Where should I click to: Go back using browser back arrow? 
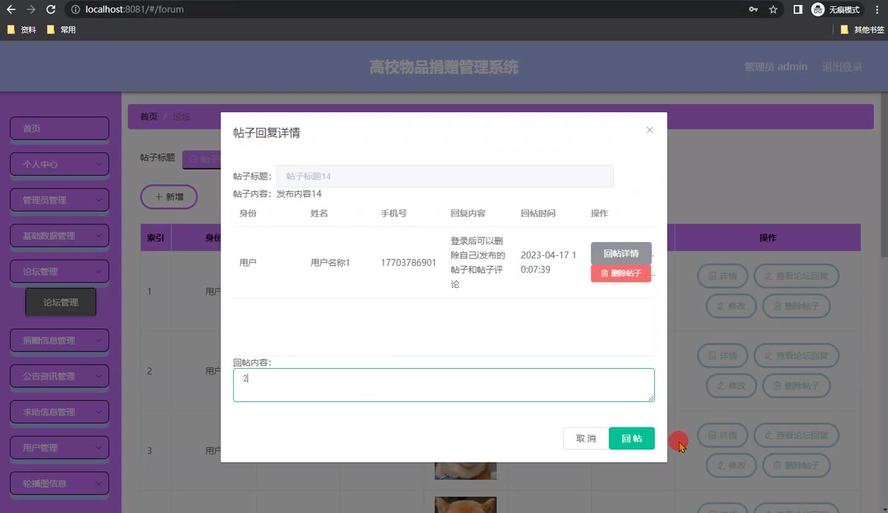pos(11,10)
